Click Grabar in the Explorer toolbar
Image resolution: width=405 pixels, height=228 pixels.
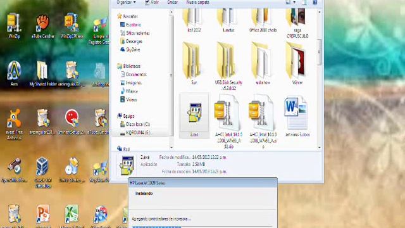pos(172,3)
